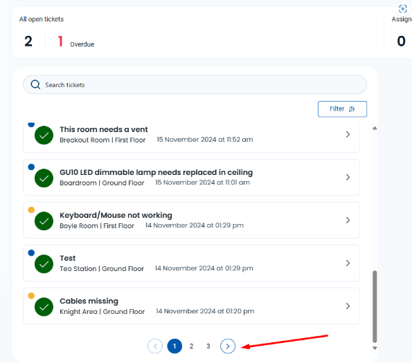Select page 2 in pagination
The width and height of the screenshot is (412, 363).
point(192,346)
